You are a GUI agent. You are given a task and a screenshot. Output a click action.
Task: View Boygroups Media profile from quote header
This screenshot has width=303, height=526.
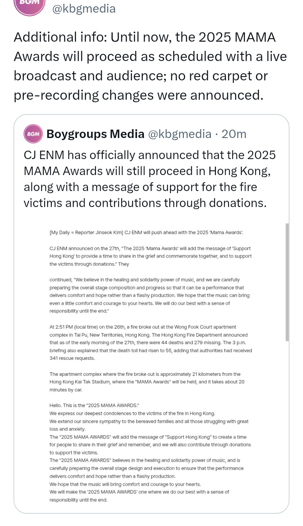click(95, 134)
